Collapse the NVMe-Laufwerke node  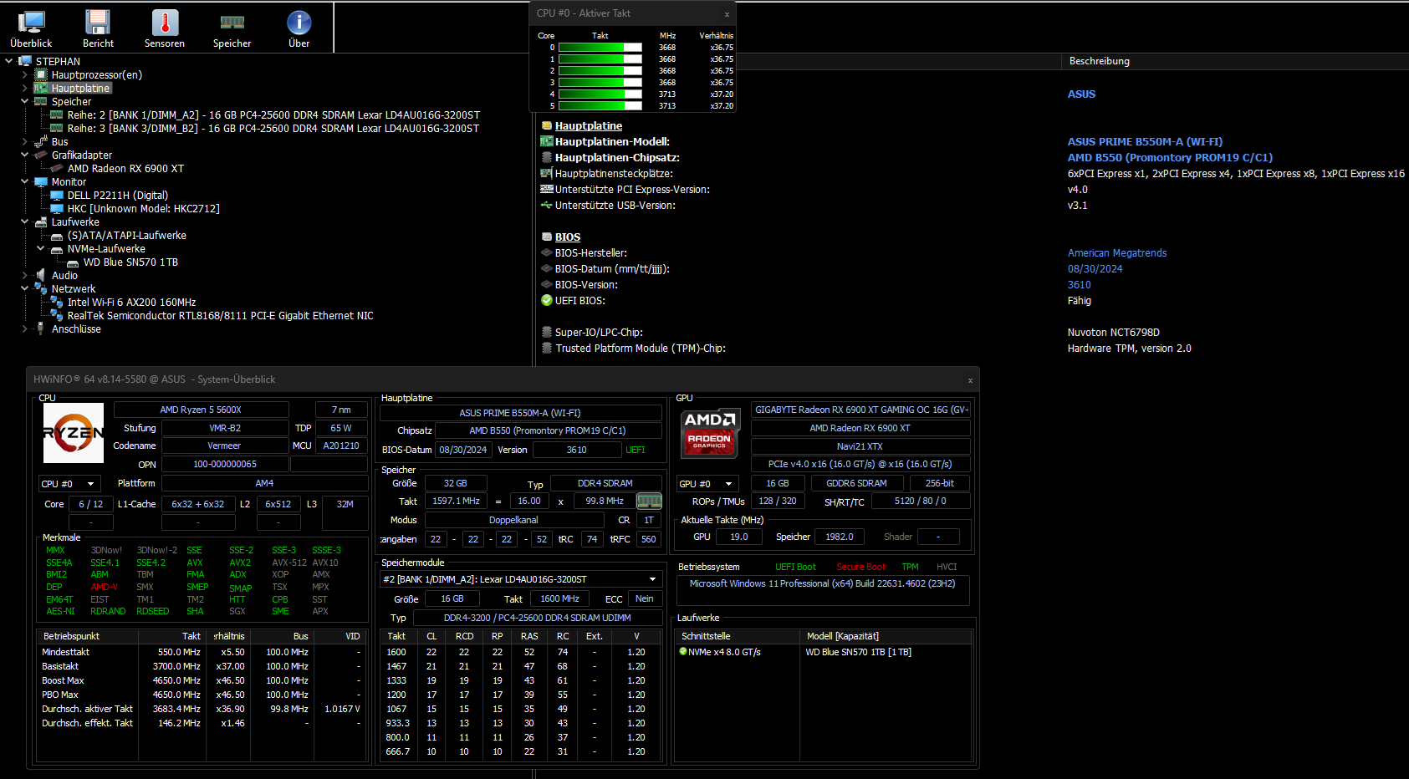pyautogui.click(x=40, y=248)
